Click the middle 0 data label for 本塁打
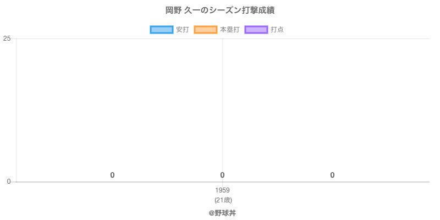This screenshot has width=440, height=220. point(222,175)
